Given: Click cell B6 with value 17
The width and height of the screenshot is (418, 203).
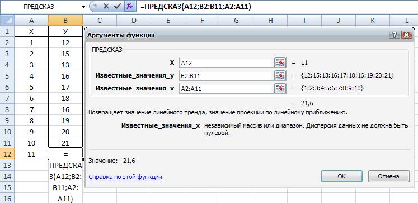Looking at the screenshot, I should coord(65,88).
